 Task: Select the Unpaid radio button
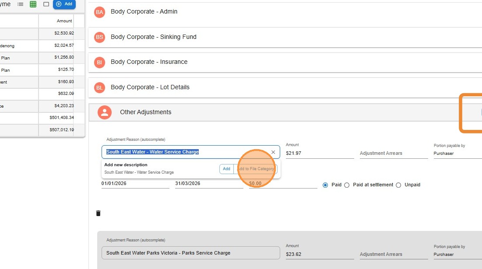(398, 185)
